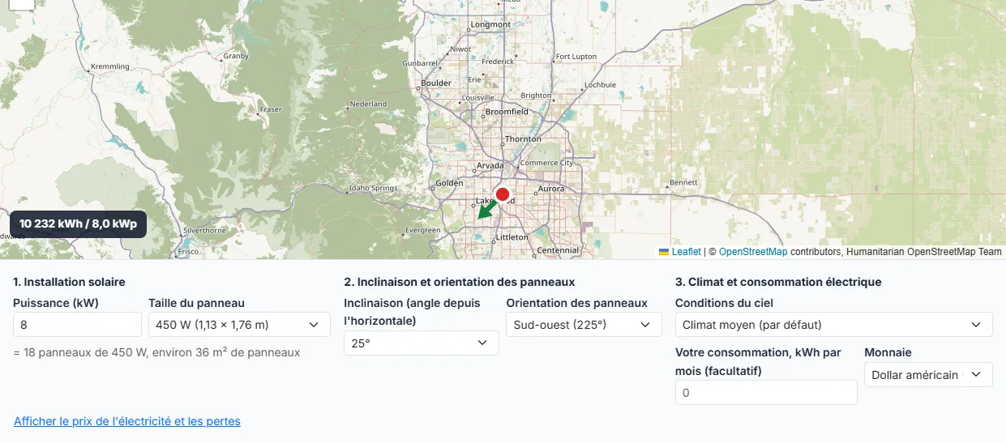Open the Monnaie Dollar américain dropdown
This screenshot has height=443, width=1006.
(x=928, y=374)
